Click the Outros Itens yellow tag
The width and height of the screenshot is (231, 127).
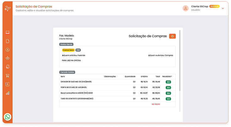68,50
